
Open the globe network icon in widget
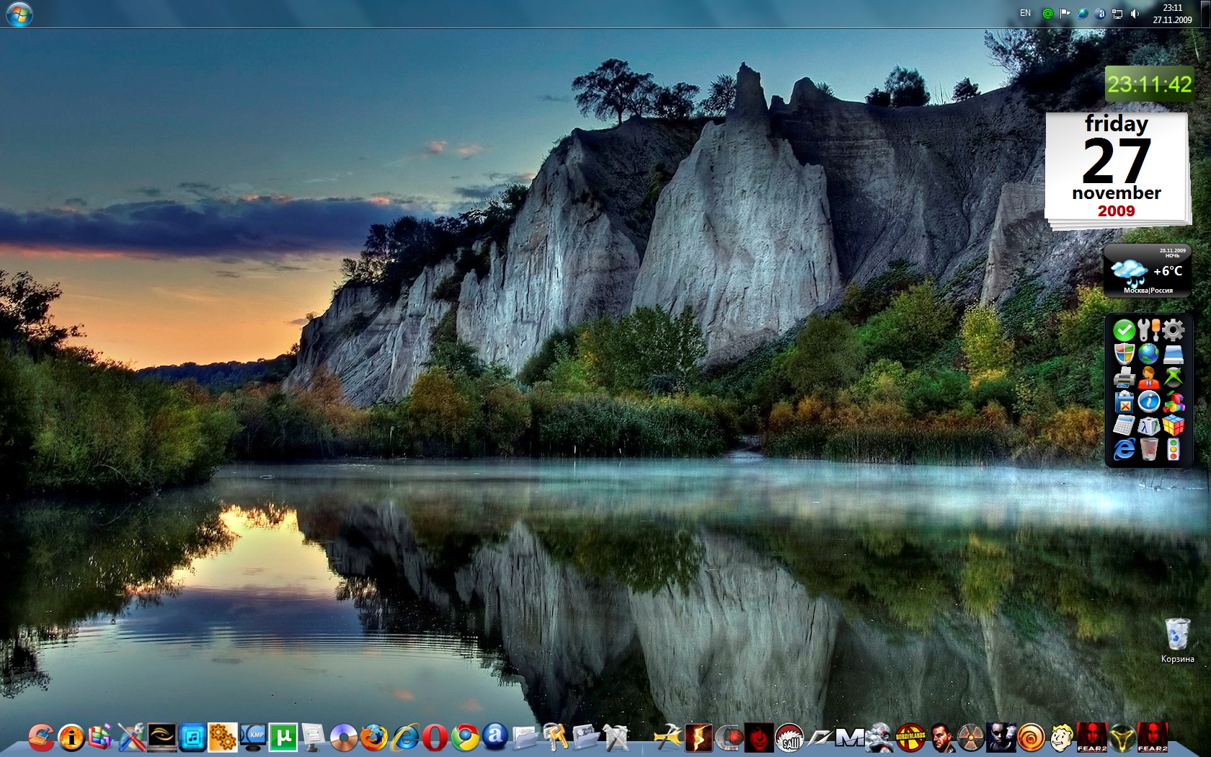point(1148,354)
